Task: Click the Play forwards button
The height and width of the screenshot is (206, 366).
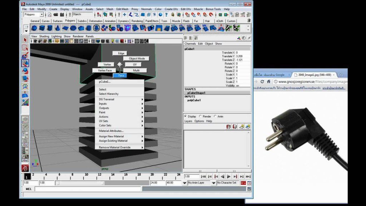Action: 229,177
